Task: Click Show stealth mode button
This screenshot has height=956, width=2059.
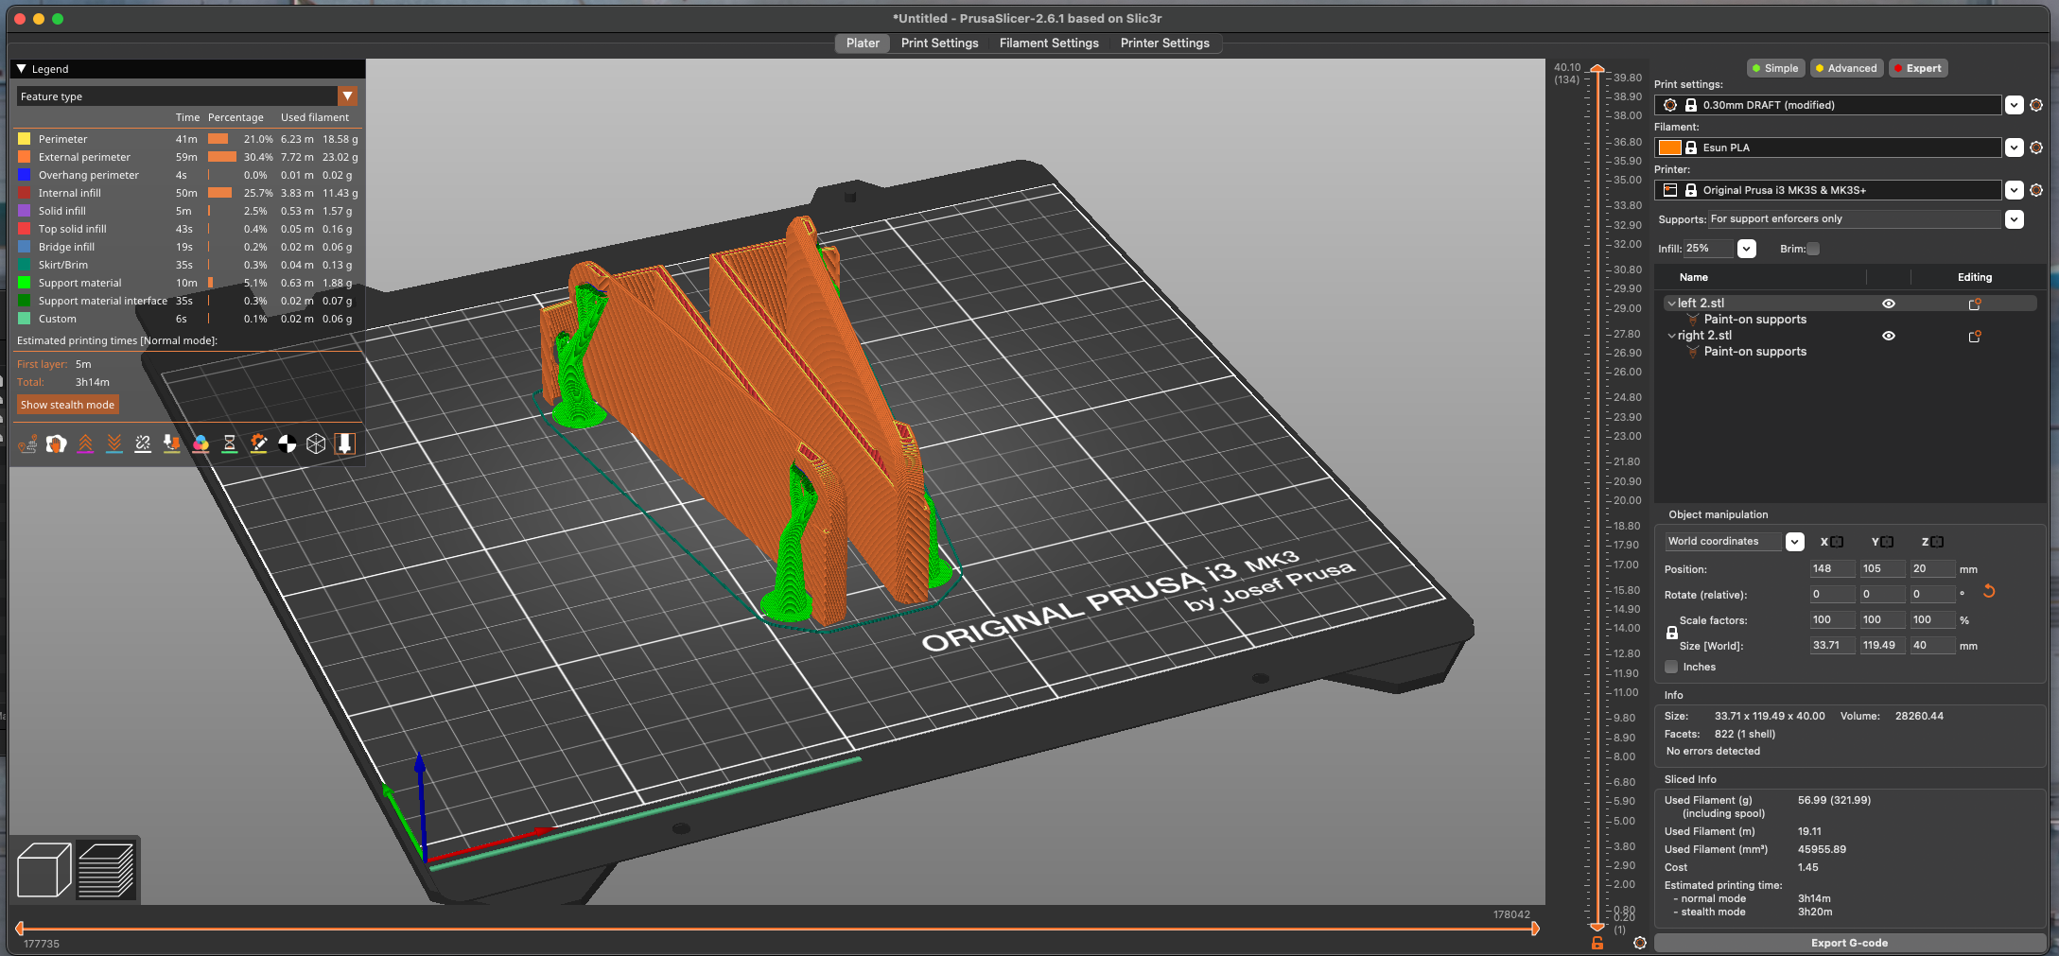Action: [x=67, y=405]
